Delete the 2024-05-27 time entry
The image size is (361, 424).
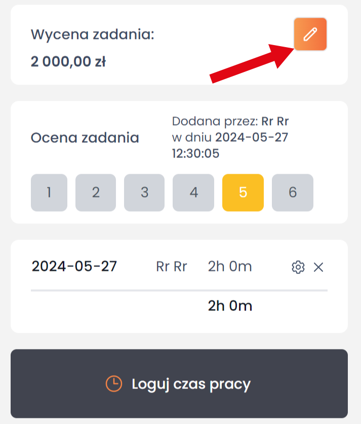[x=318, y=267]
